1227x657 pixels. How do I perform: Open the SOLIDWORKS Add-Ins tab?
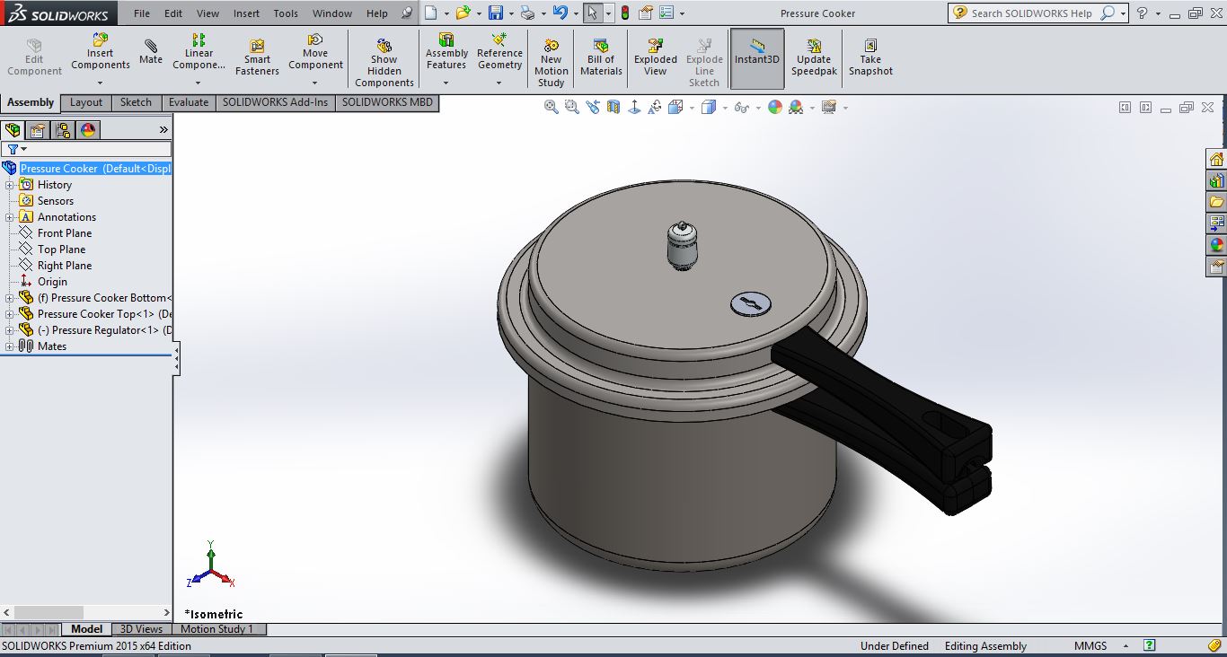276,102
